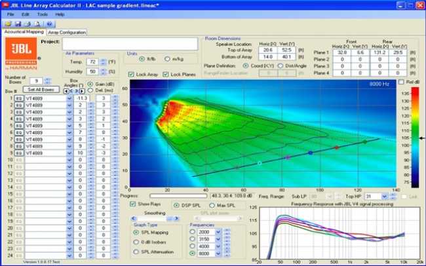The width and height of the screenshot is (426, 266).
Task: Expand the box 1 speaker model dropdown
Action: click(69, 98)
